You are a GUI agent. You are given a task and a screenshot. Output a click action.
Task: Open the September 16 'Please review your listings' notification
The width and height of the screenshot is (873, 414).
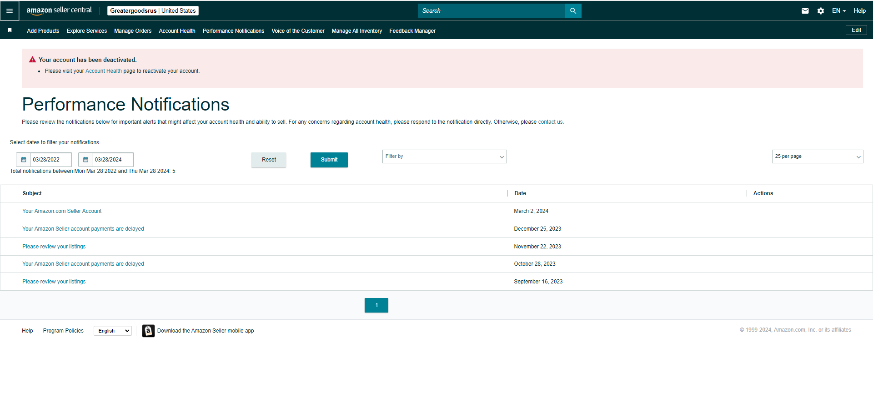coord(54,282)
